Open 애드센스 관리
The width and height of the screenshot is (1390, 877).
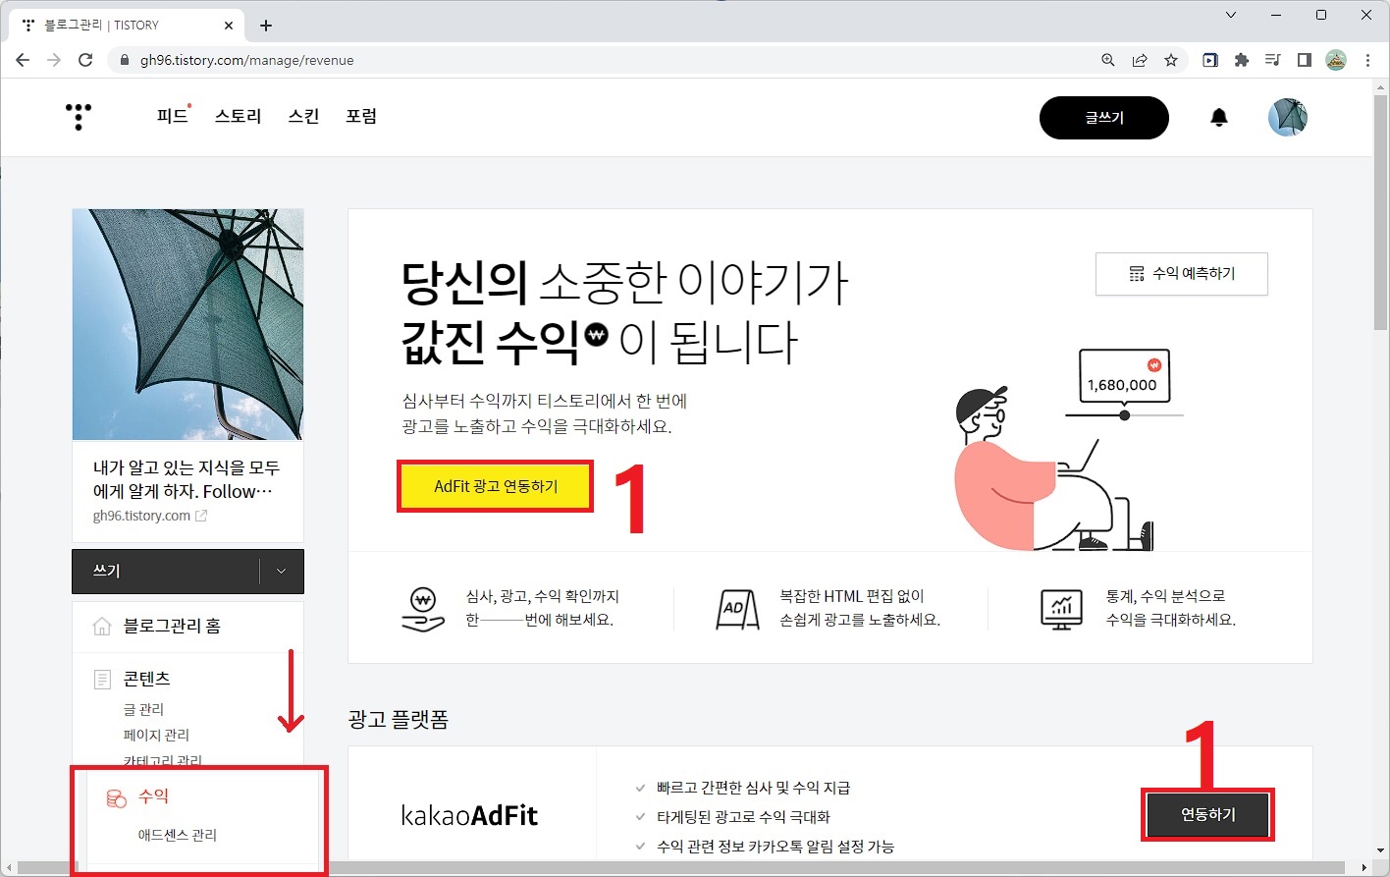pyautogui.click(x=178, y=835)
